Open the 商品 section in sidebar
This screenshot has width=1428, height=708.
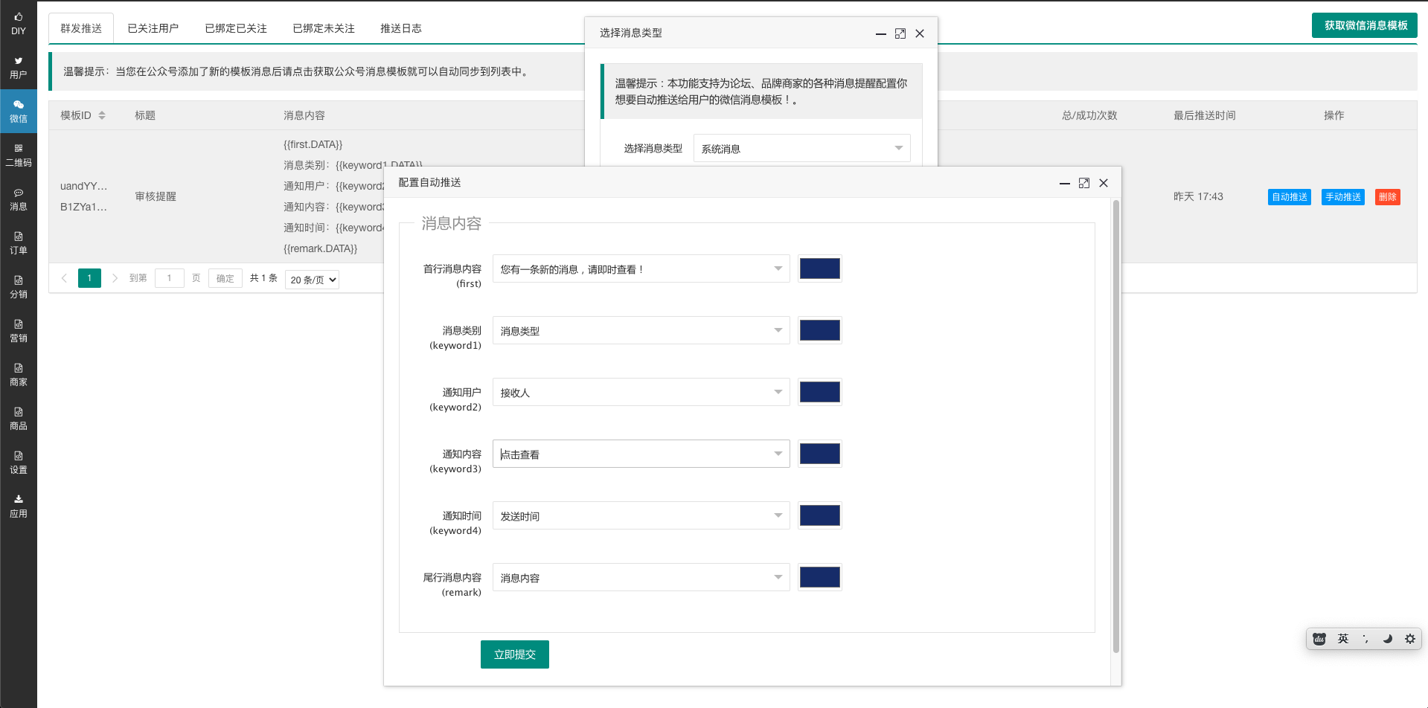point(19,419)
